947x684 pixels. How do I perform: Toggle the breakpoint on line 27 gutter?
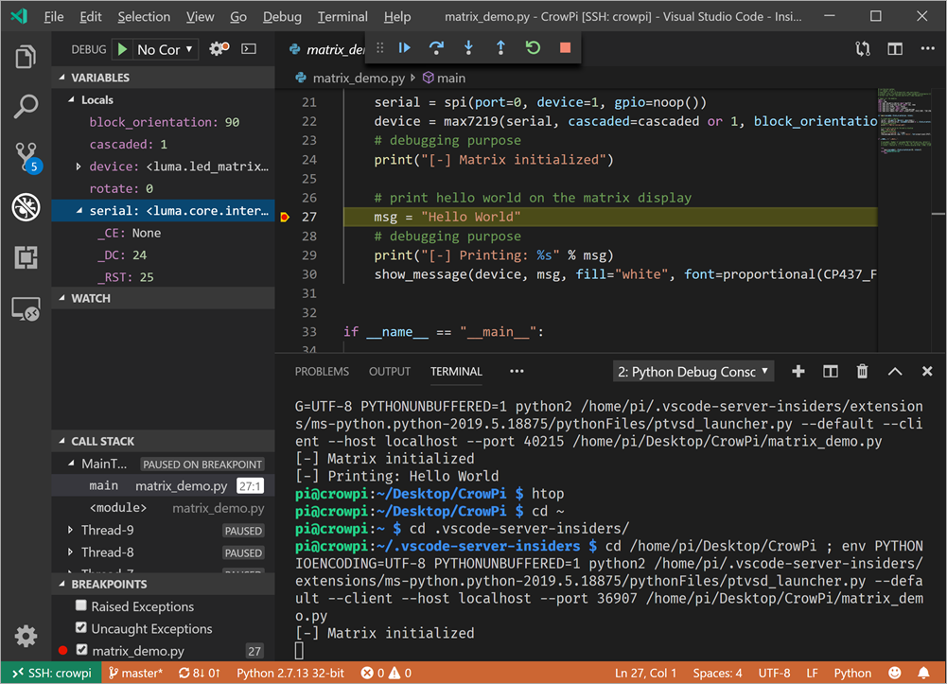coord(285,217)
